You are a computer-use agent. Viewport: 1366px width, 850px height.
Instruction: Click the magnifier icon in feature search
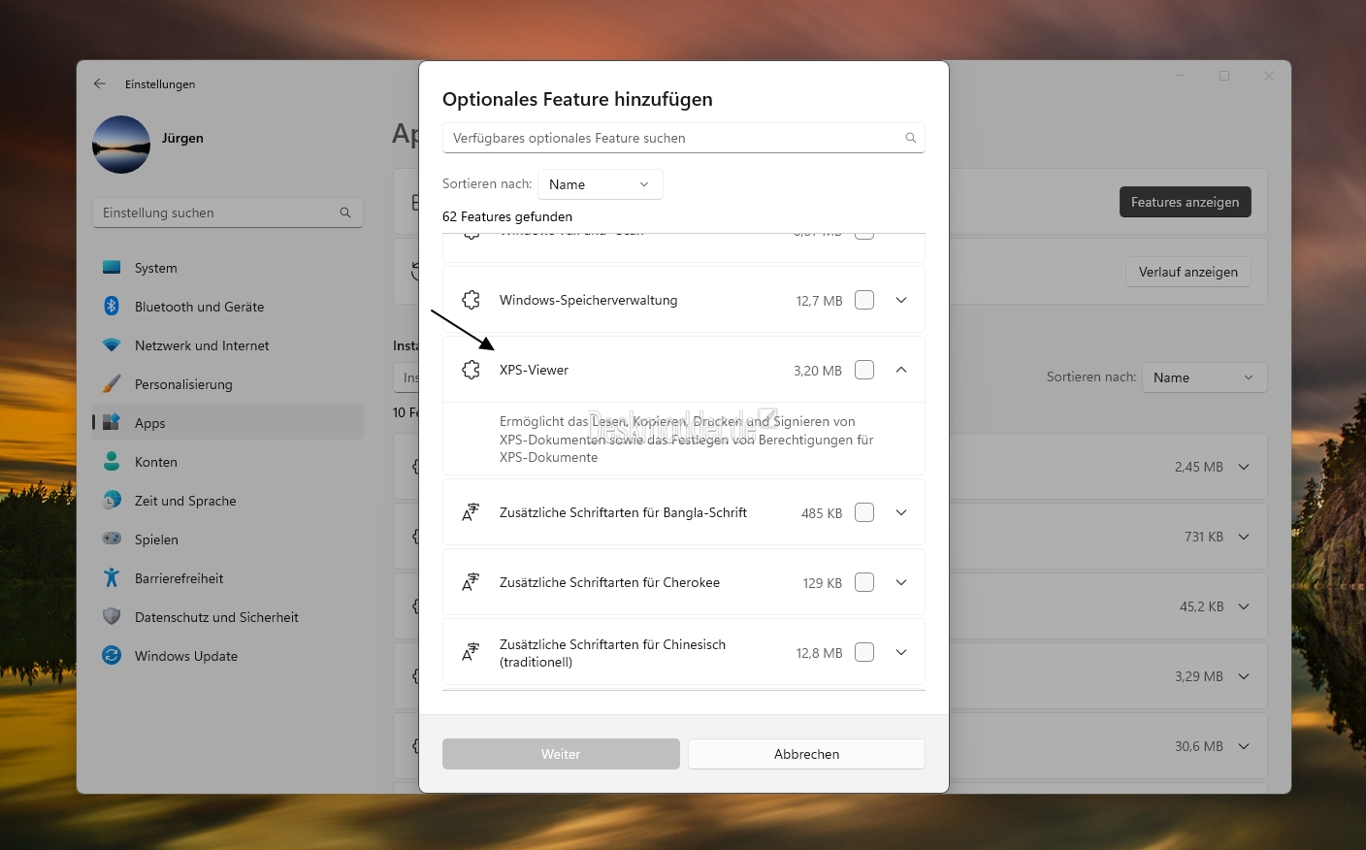click(910, 138)
